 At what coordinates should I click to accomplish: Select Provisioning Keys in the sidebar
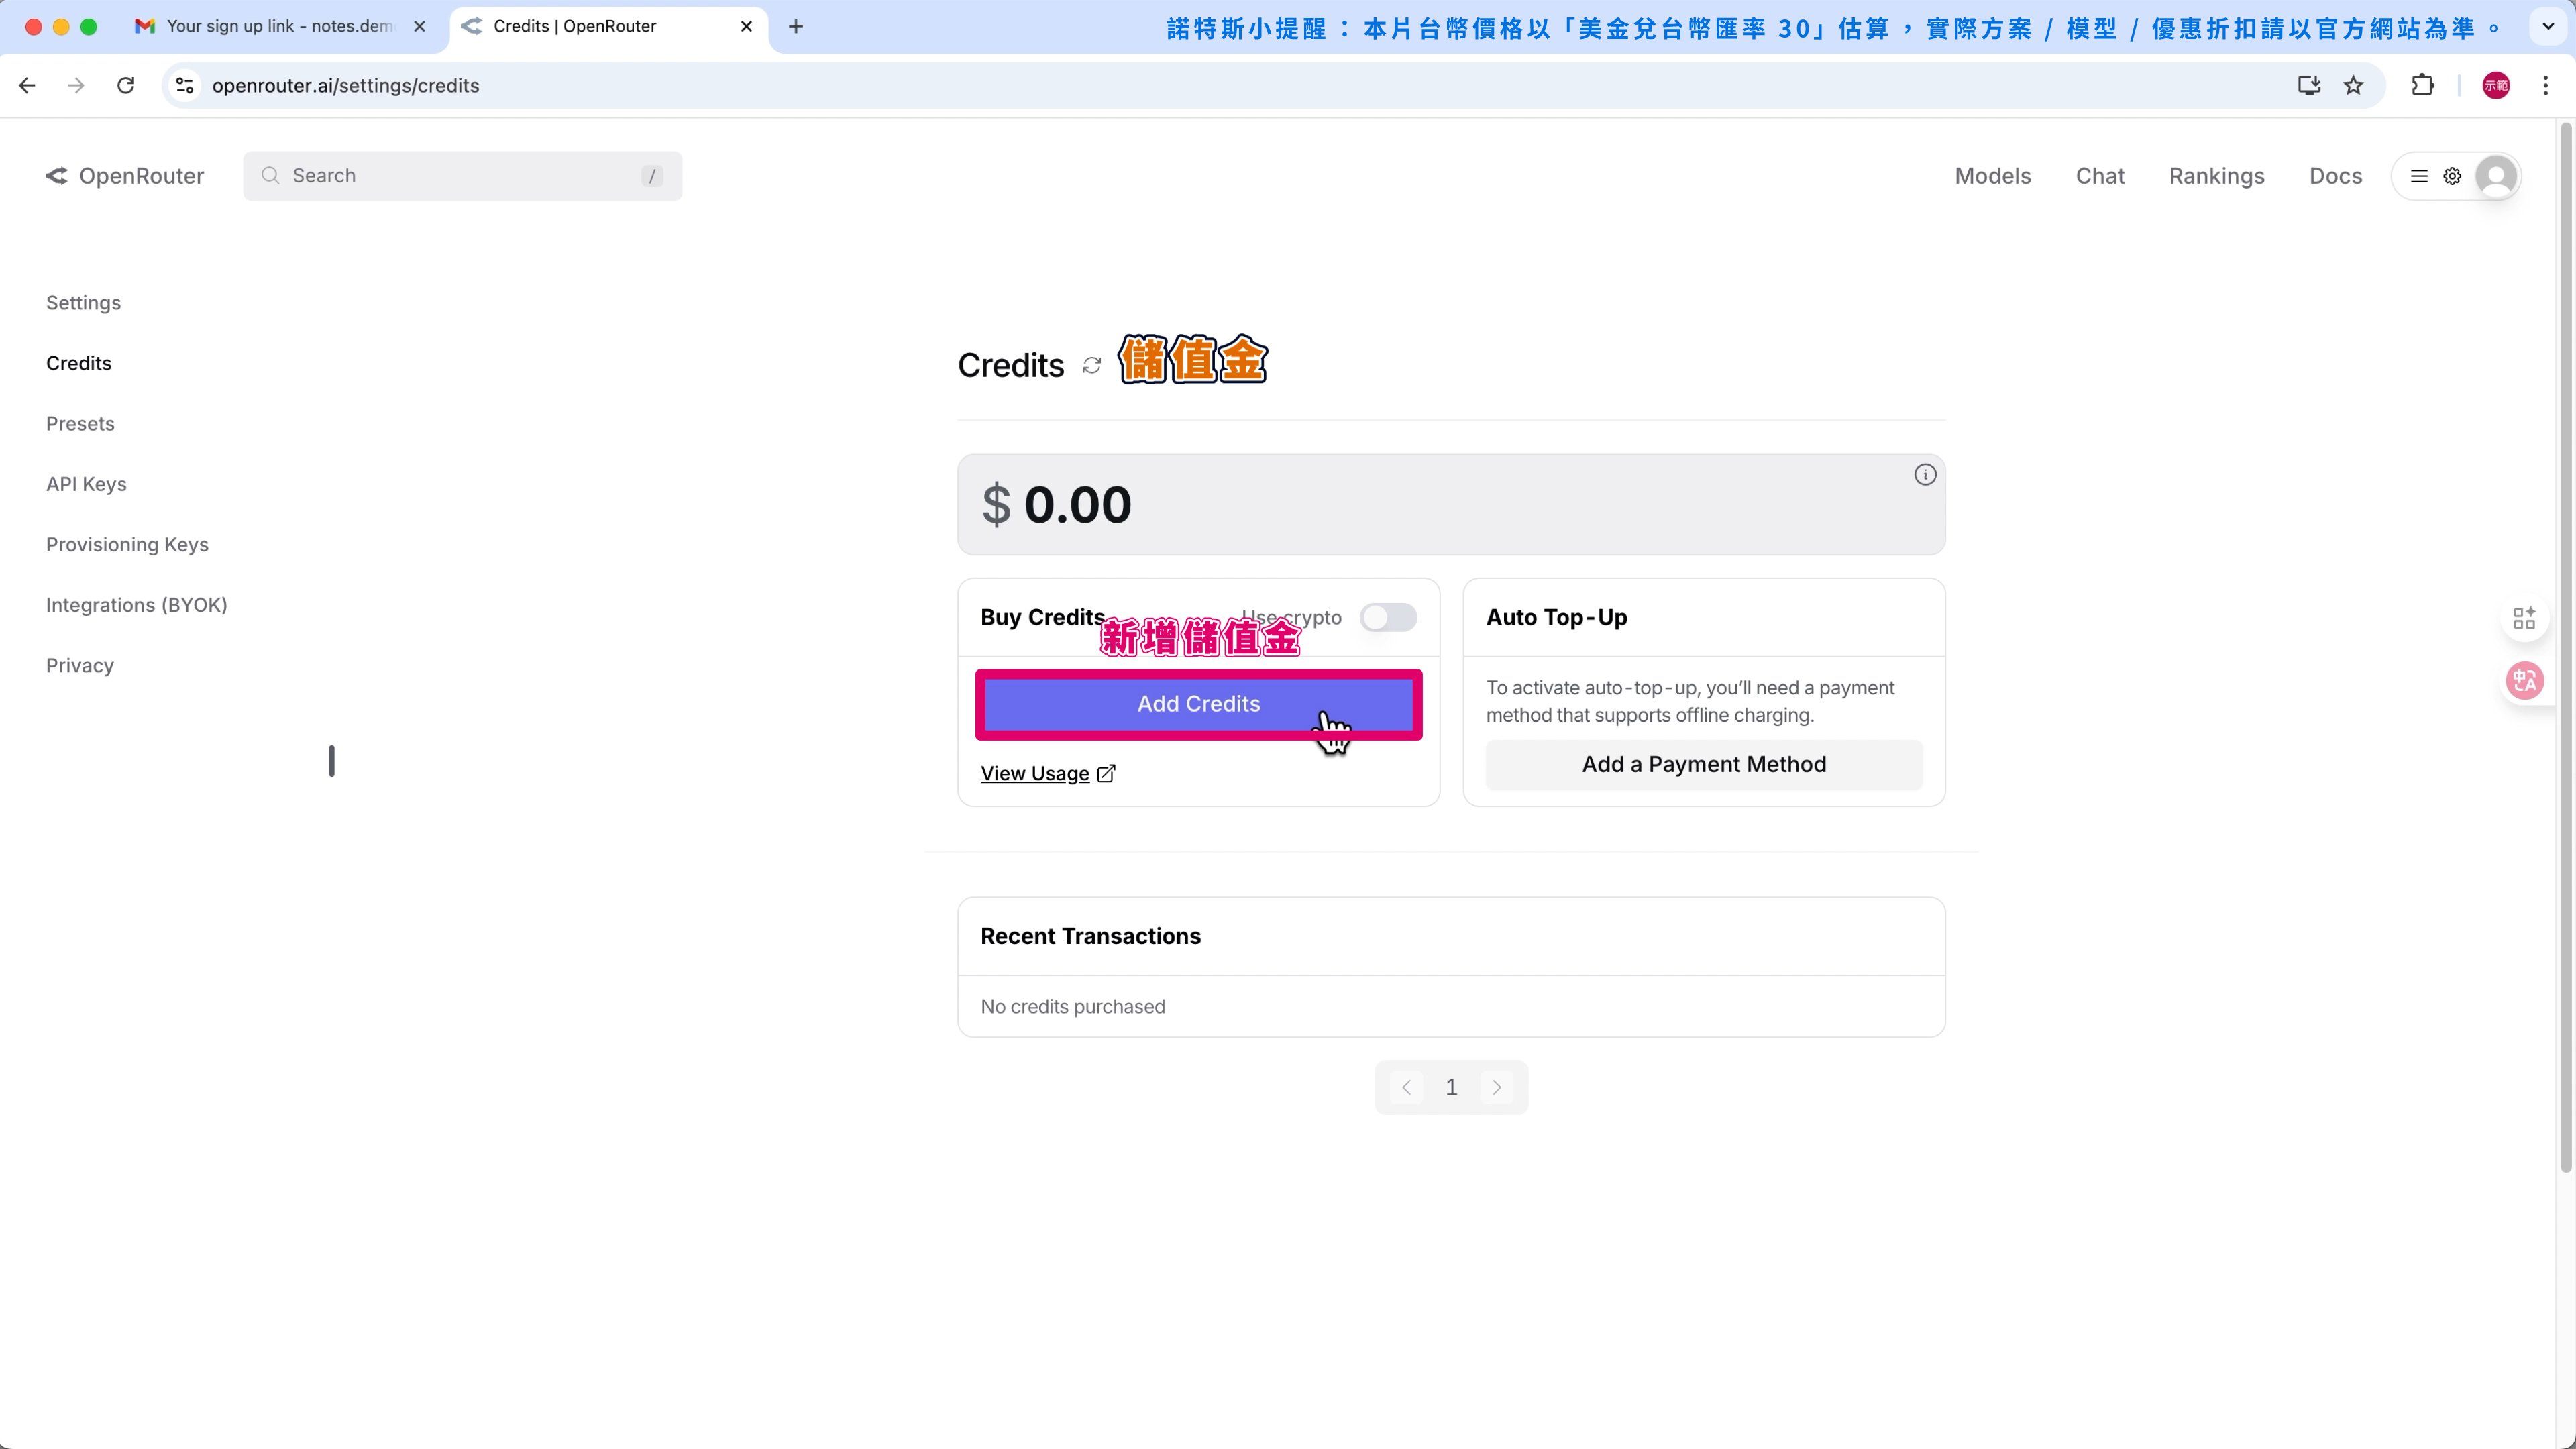point(127,545)
